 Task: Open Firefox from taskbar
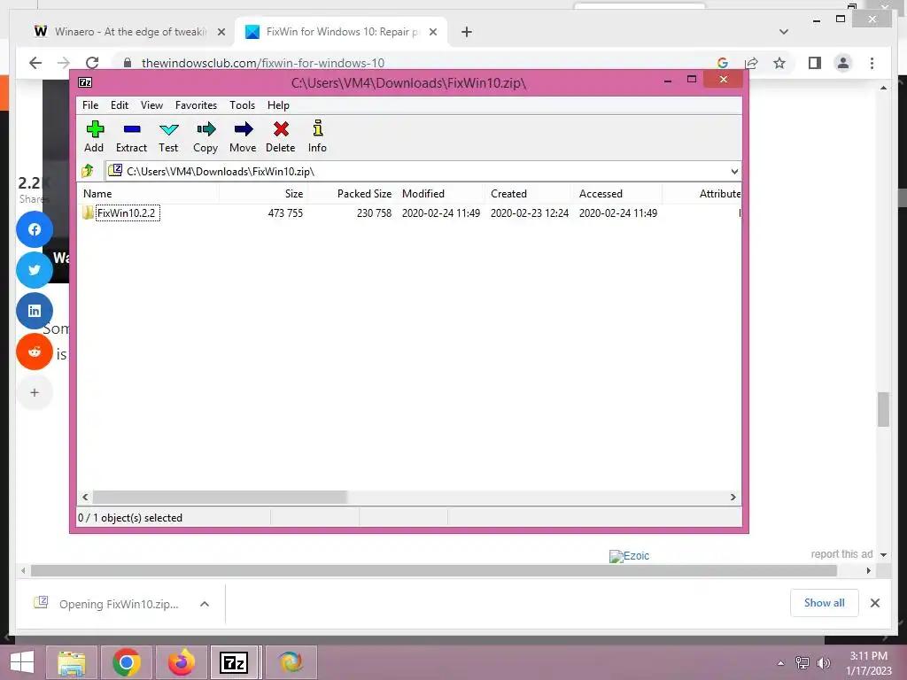tap(181, 662)
